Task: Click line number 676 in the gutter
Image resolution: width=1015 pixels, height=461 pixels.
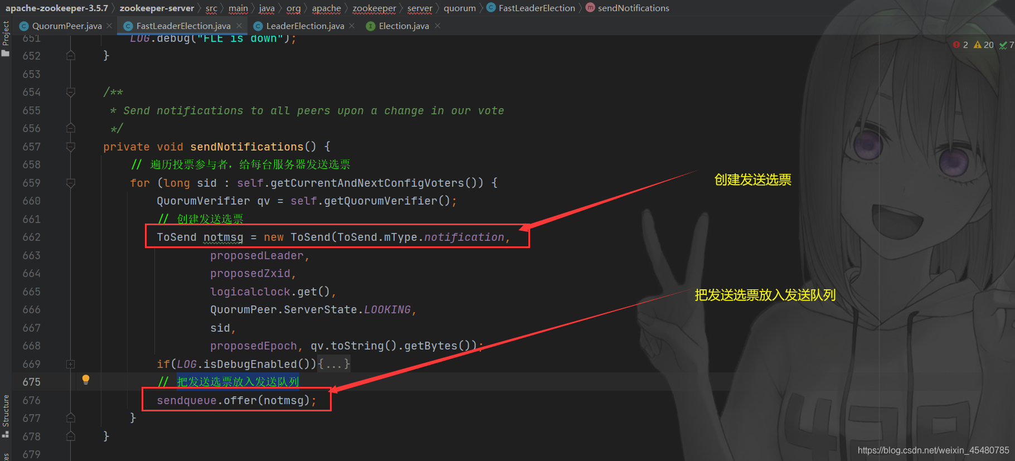Action: [x=32, y=400]
